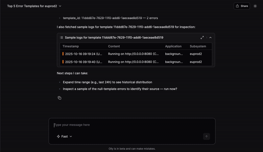Select the log row timestamped 09:19:24

point(136,54)
